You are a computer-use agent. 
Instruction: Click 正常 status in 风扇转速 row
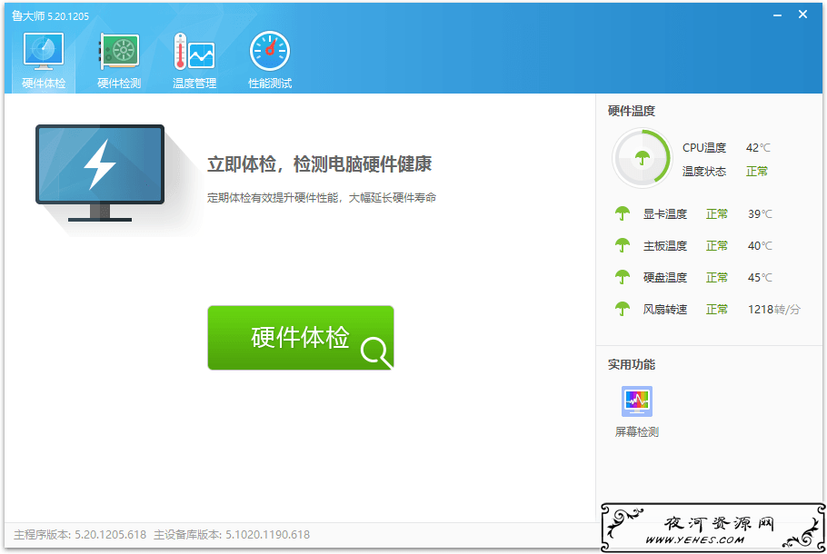[717, 310]
